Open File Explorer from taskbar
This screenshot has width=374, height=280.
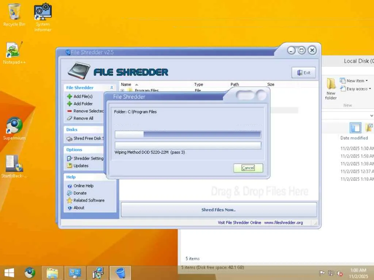click(x=52, y=273)
